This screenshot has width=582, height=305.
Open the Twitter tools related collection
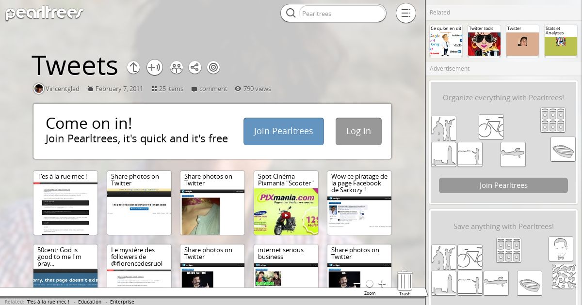click(484, 41)
